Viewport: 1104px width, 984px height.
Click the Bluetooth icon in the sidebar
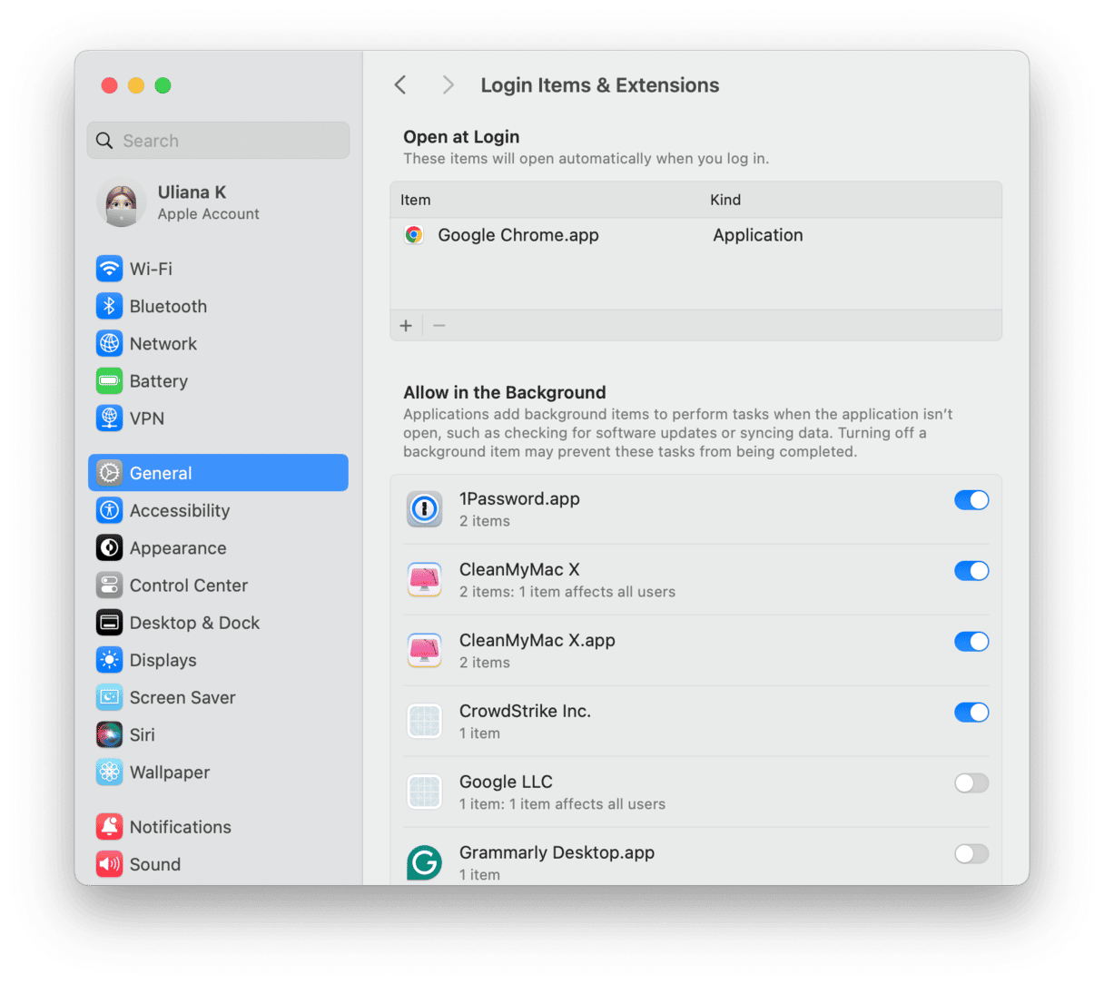point(109,306)
